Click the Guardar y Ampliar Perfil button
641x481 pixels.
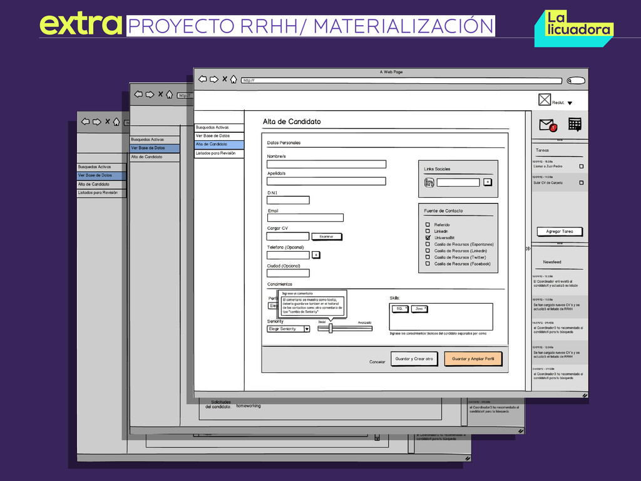pos(473,359)
